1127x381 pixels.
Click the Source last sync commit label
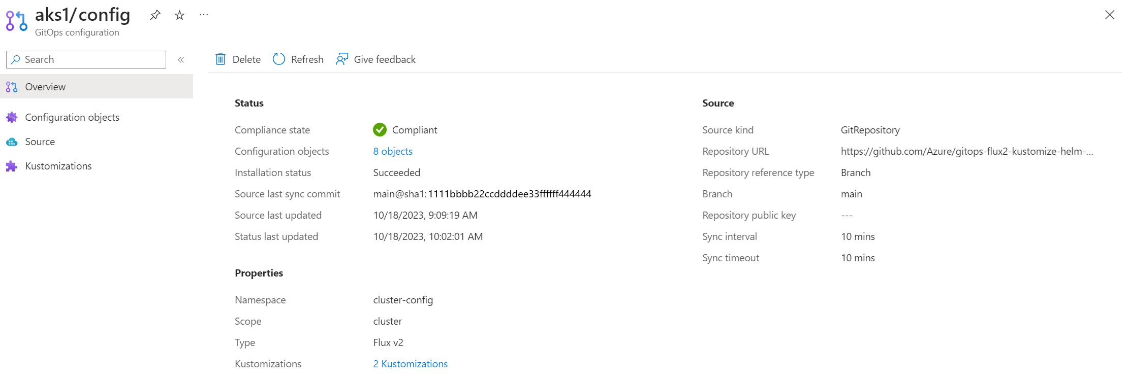coord(287,194)
